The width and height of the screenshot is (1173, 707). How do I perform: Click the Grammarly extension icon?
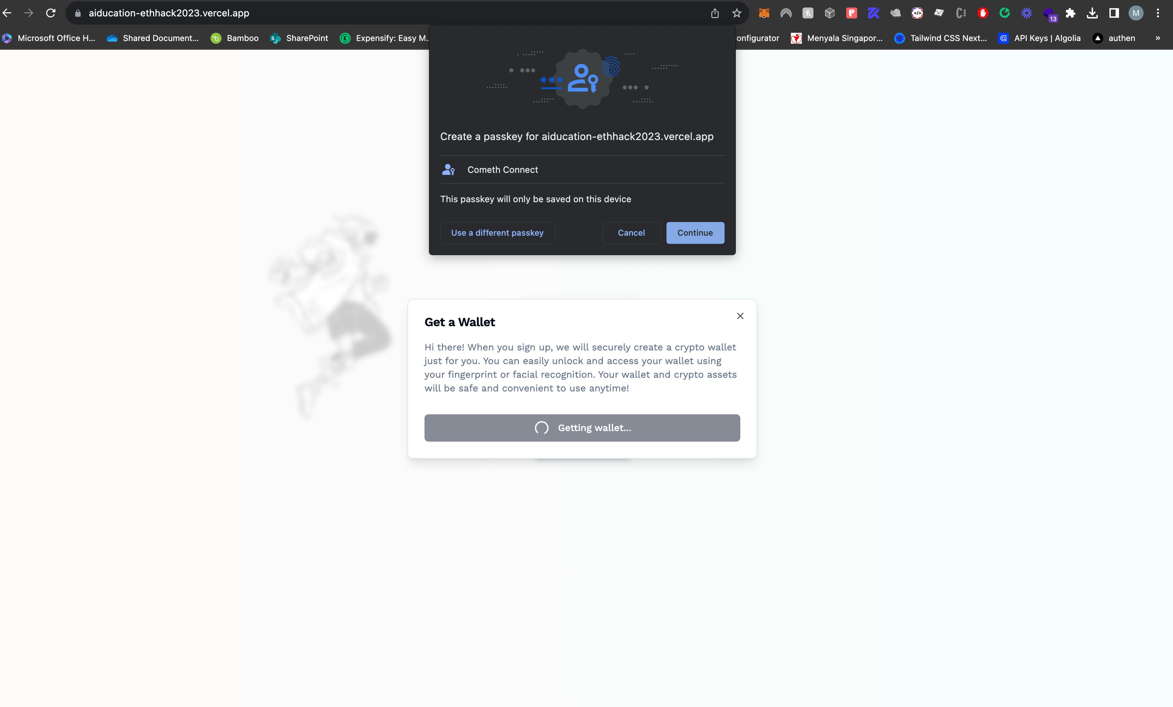pyautogui.click(x=1005, y=13)
